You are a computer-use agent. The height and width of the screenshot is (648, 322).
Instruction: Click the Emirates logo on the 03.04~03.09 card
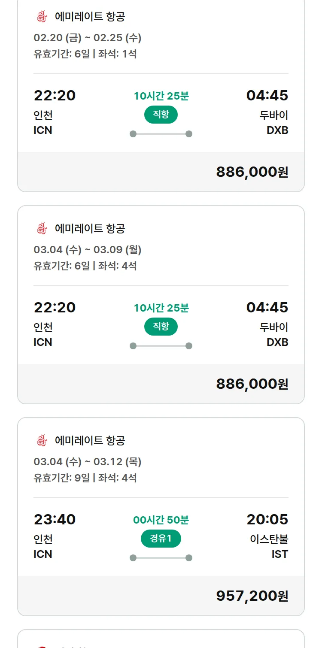pos(41,228)
